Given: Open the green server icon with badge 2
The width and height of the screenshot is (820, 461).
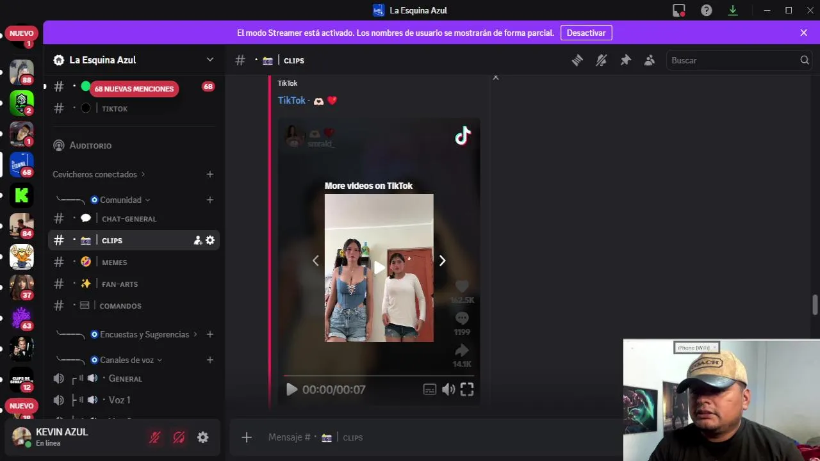Looking at the screenshot, I should (22, 103).
